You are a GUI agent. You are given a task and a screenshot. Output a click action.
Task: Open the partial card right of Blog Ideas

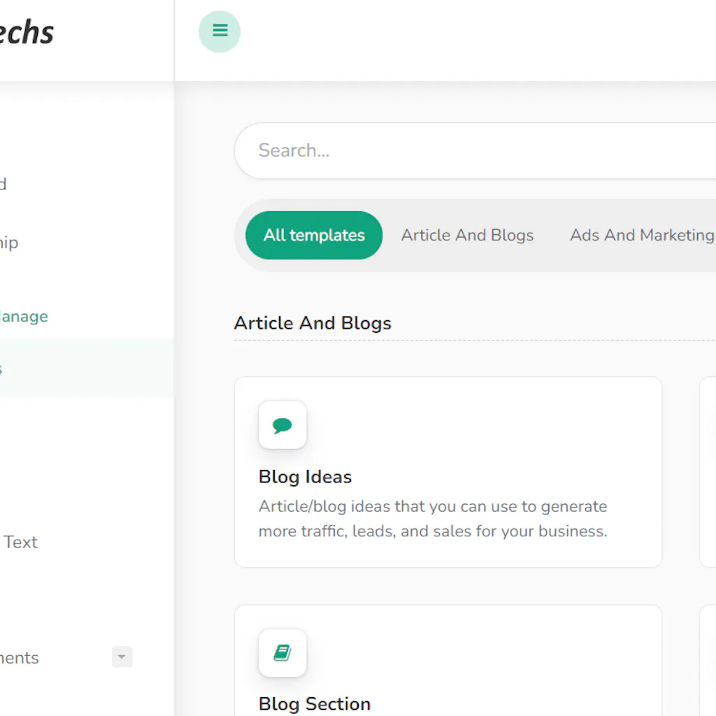tap(708, 472)
